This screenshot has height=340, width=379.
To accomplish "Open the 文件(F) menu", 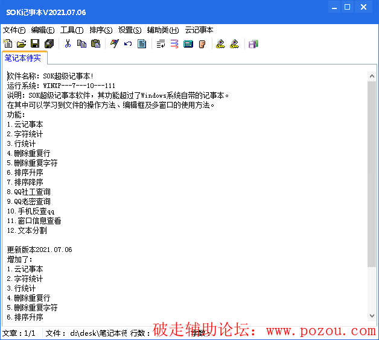I will pos(14,30).
